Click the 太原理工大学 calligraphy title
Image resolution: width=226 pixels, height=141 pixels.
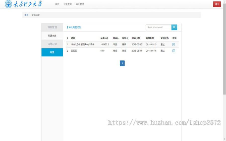(28, 4)
